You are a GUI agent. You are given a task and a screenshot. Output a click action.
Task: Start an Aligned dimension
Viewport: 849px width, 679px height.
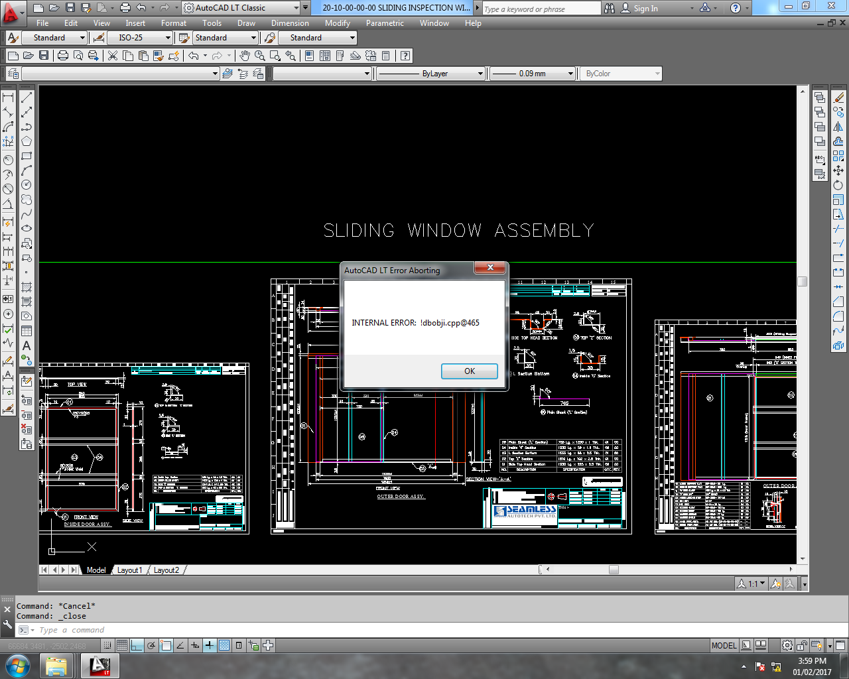(8, 112)
